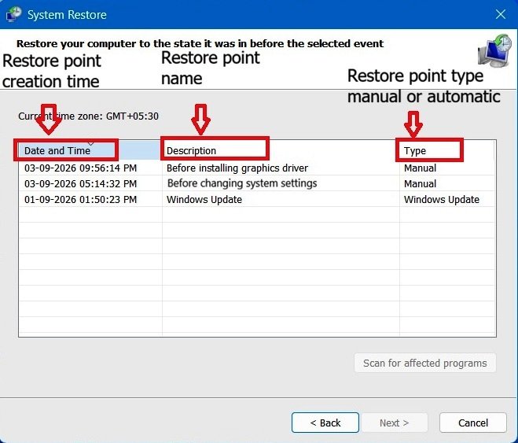Screen dimensions: 518x443
Task: Close the System Restore window
Action: click(x=501, y=14)
